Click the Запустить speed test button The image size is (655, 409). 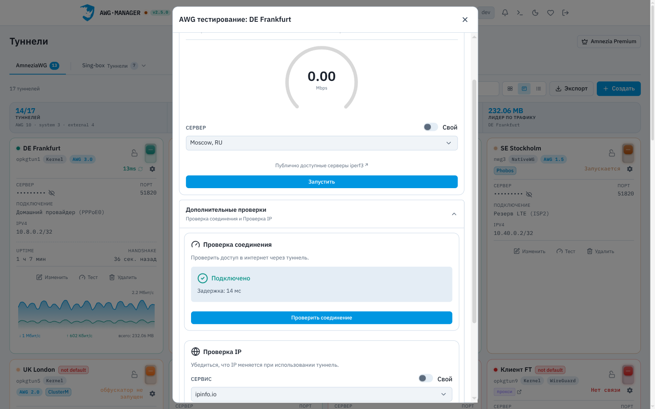pos(322,182)
